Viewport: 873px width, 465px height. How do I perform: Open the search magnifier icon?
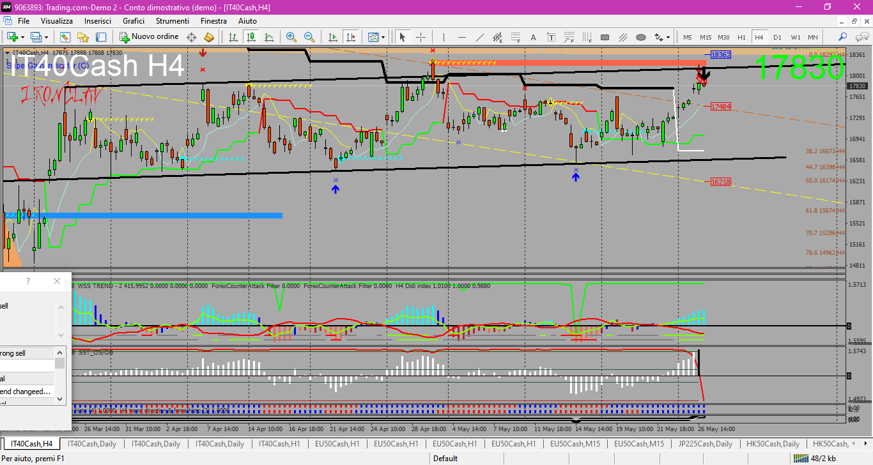click(x=843, y=37)
